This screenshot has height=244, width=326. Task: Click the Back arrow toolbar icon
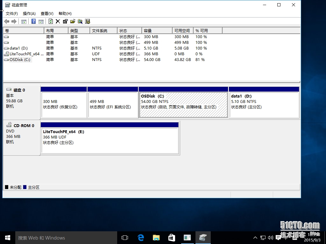7,21
